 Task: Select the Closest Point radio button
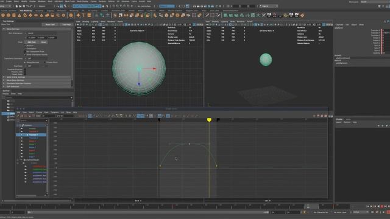pos(44,62)
